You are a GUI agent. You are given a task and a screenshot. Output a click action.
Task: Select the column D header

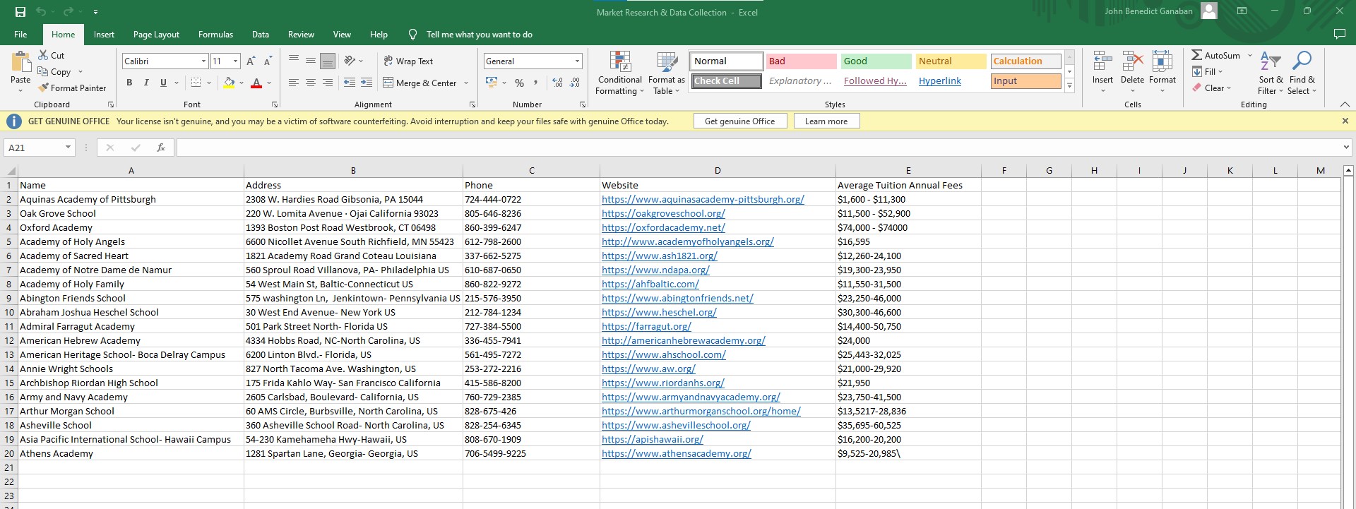(x=717, y=171)
